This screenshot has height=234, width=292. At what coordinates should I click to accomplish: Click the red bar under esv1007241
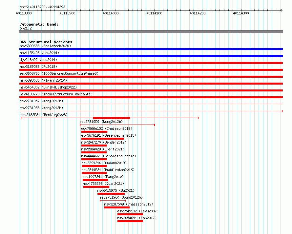coord(95,180)
